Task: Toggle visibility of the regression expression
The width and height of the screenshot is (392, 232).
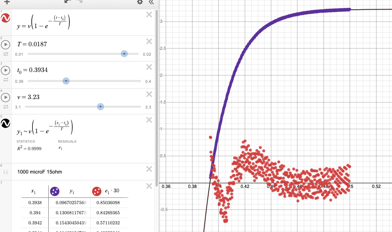Action: coord(6,123)
